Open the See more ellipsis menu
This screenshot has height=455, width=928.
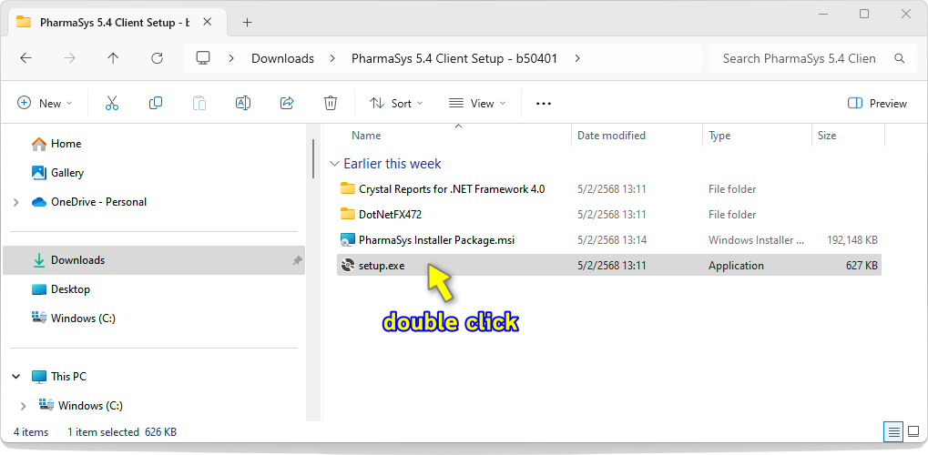[x=544, y=103]
